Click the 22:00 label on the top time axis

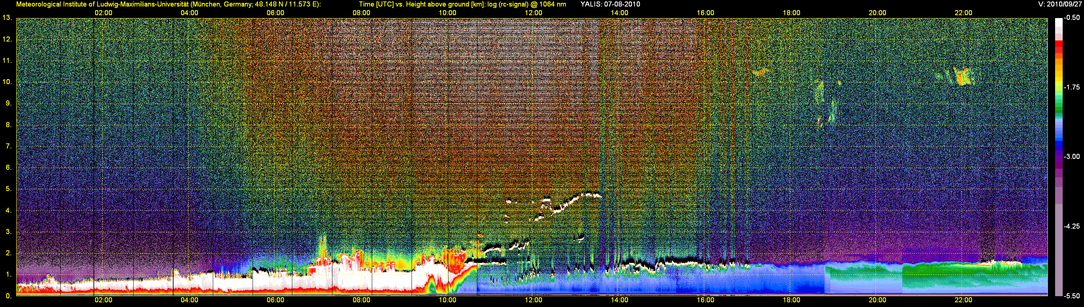point(963,13)
